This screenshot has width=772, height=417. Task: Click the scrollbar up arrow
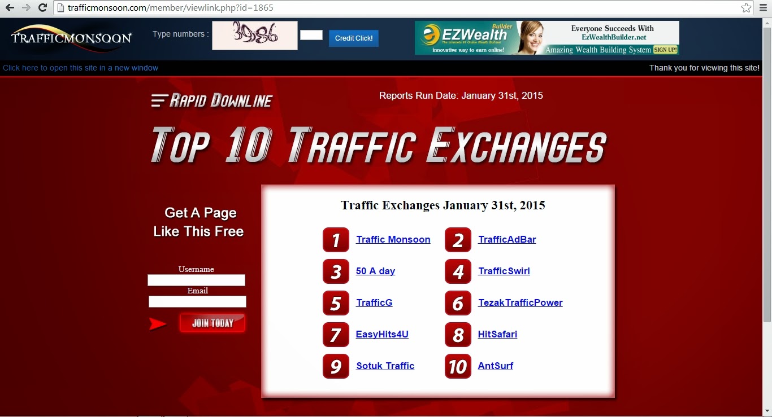767,23
